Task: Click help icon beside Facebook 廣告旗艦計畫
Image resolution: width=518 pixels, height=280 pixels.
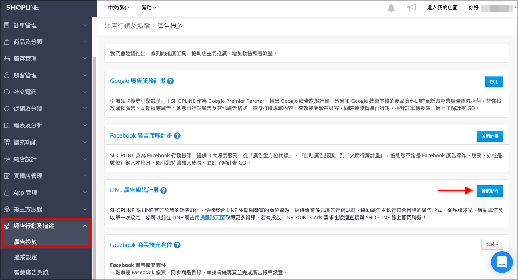Action: pos(177,136)
